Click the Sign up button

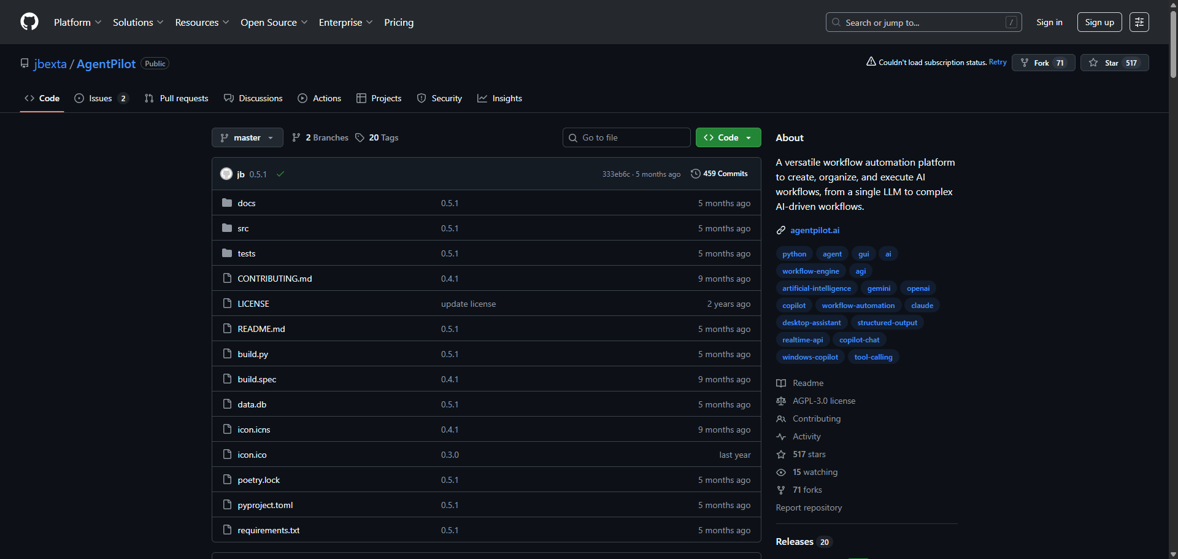1099,22
